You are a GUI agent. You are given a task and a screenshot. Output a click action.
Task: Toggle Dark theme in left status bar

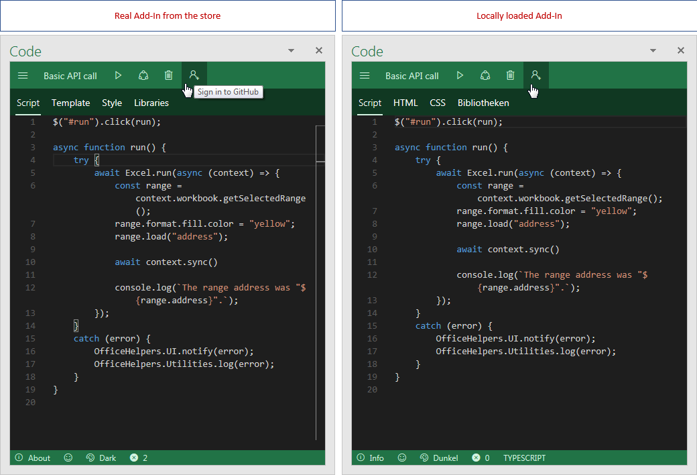(101, 458)
